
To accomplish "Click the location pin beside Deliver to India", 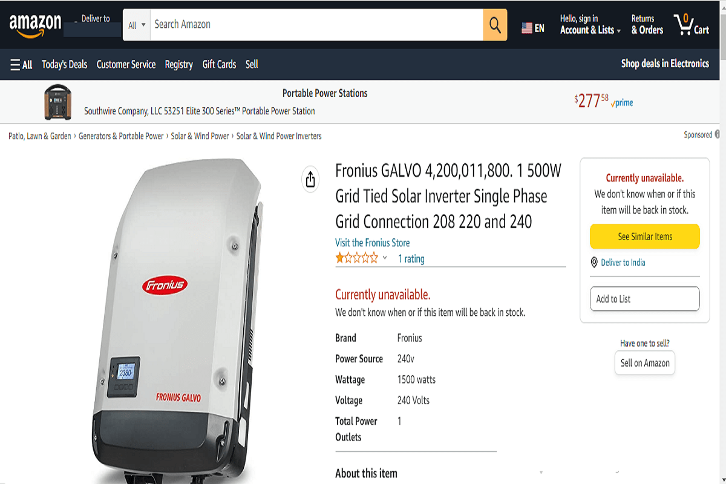I will 595,263.
